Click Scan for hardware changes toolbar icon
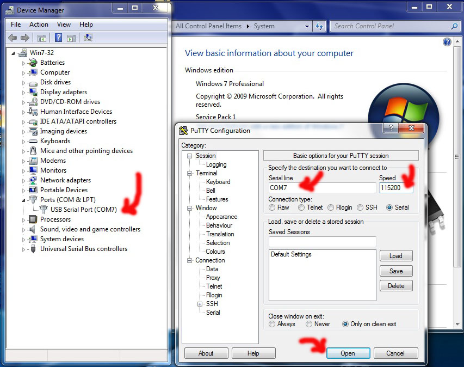 (x=88, y=38)
